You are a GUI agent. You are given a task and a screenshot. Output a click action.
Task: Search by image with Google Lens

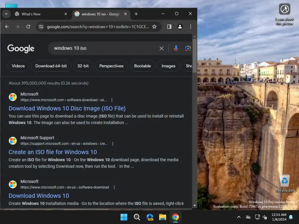point(188,48)
